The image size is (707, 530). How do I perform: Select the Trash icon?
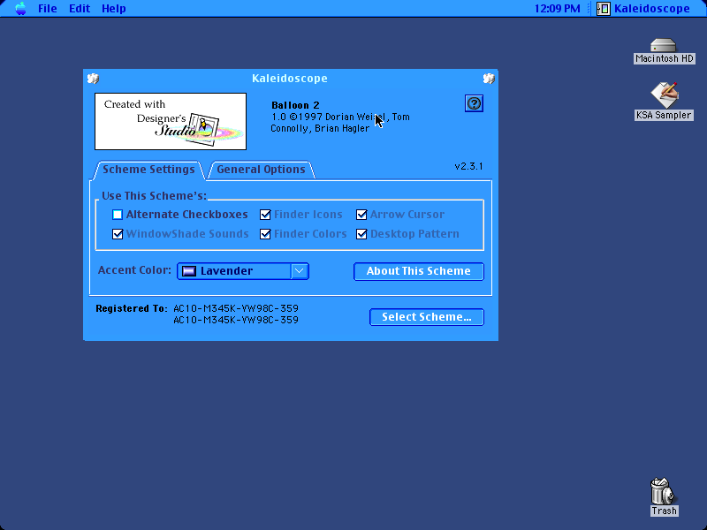[664, 496]
